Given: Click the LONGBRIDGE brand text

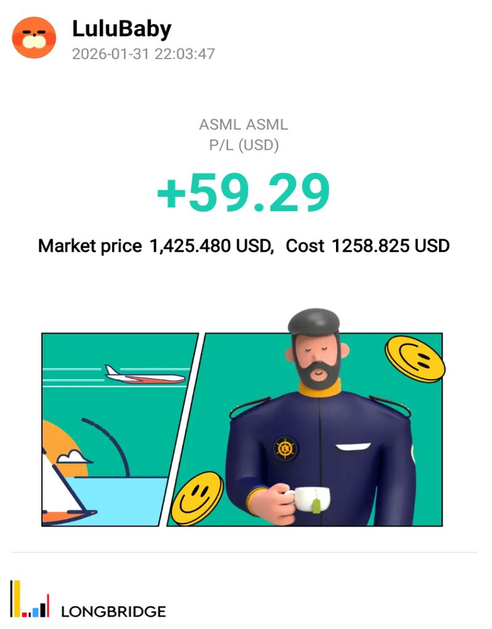Looking at the screenshot, I should coord(113,612).
